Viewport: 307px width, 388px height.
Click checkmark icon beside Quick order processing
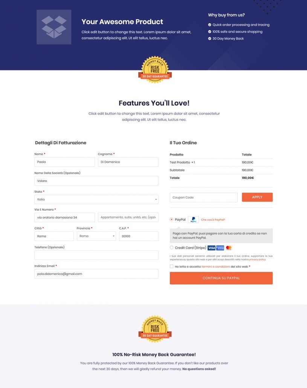point(210,25)
